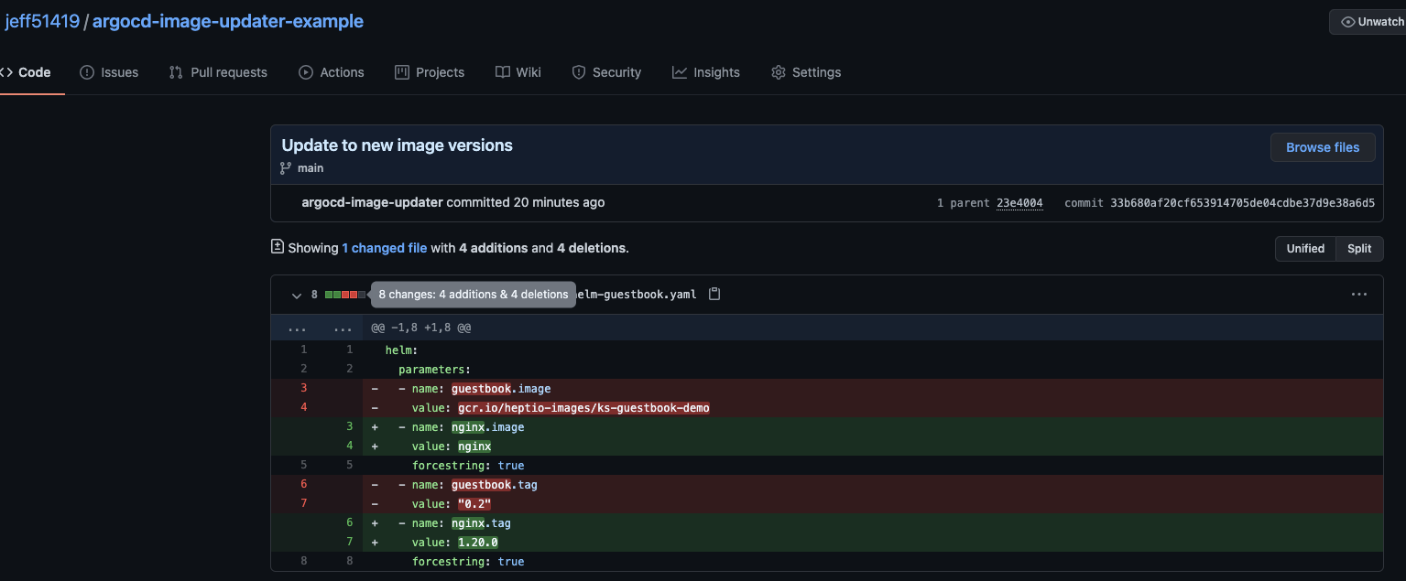This screenshot has height=581, width=1406.
Task: Click the Wiki book icon
Action: 503,72
